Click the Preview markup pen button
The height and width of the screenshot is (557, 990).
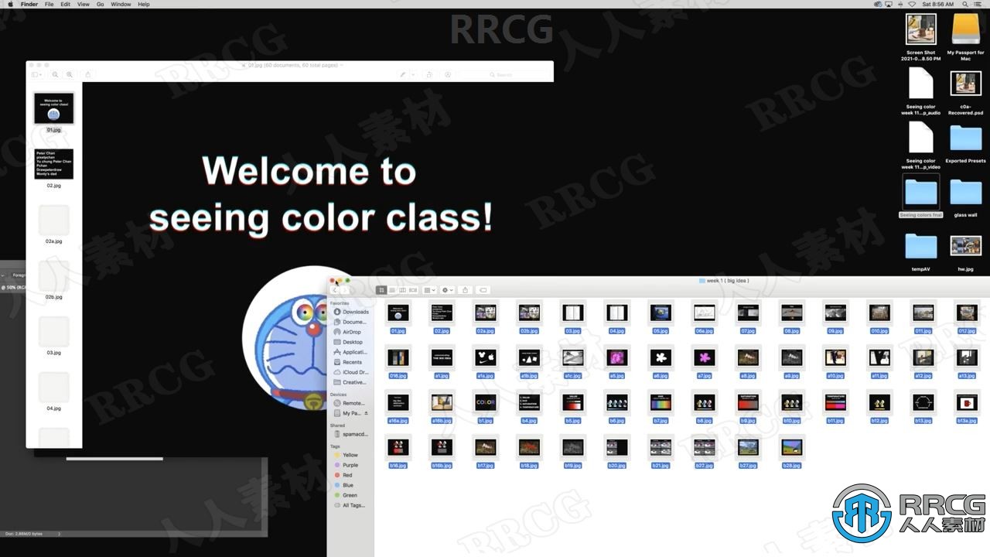[x=402, y=74]
